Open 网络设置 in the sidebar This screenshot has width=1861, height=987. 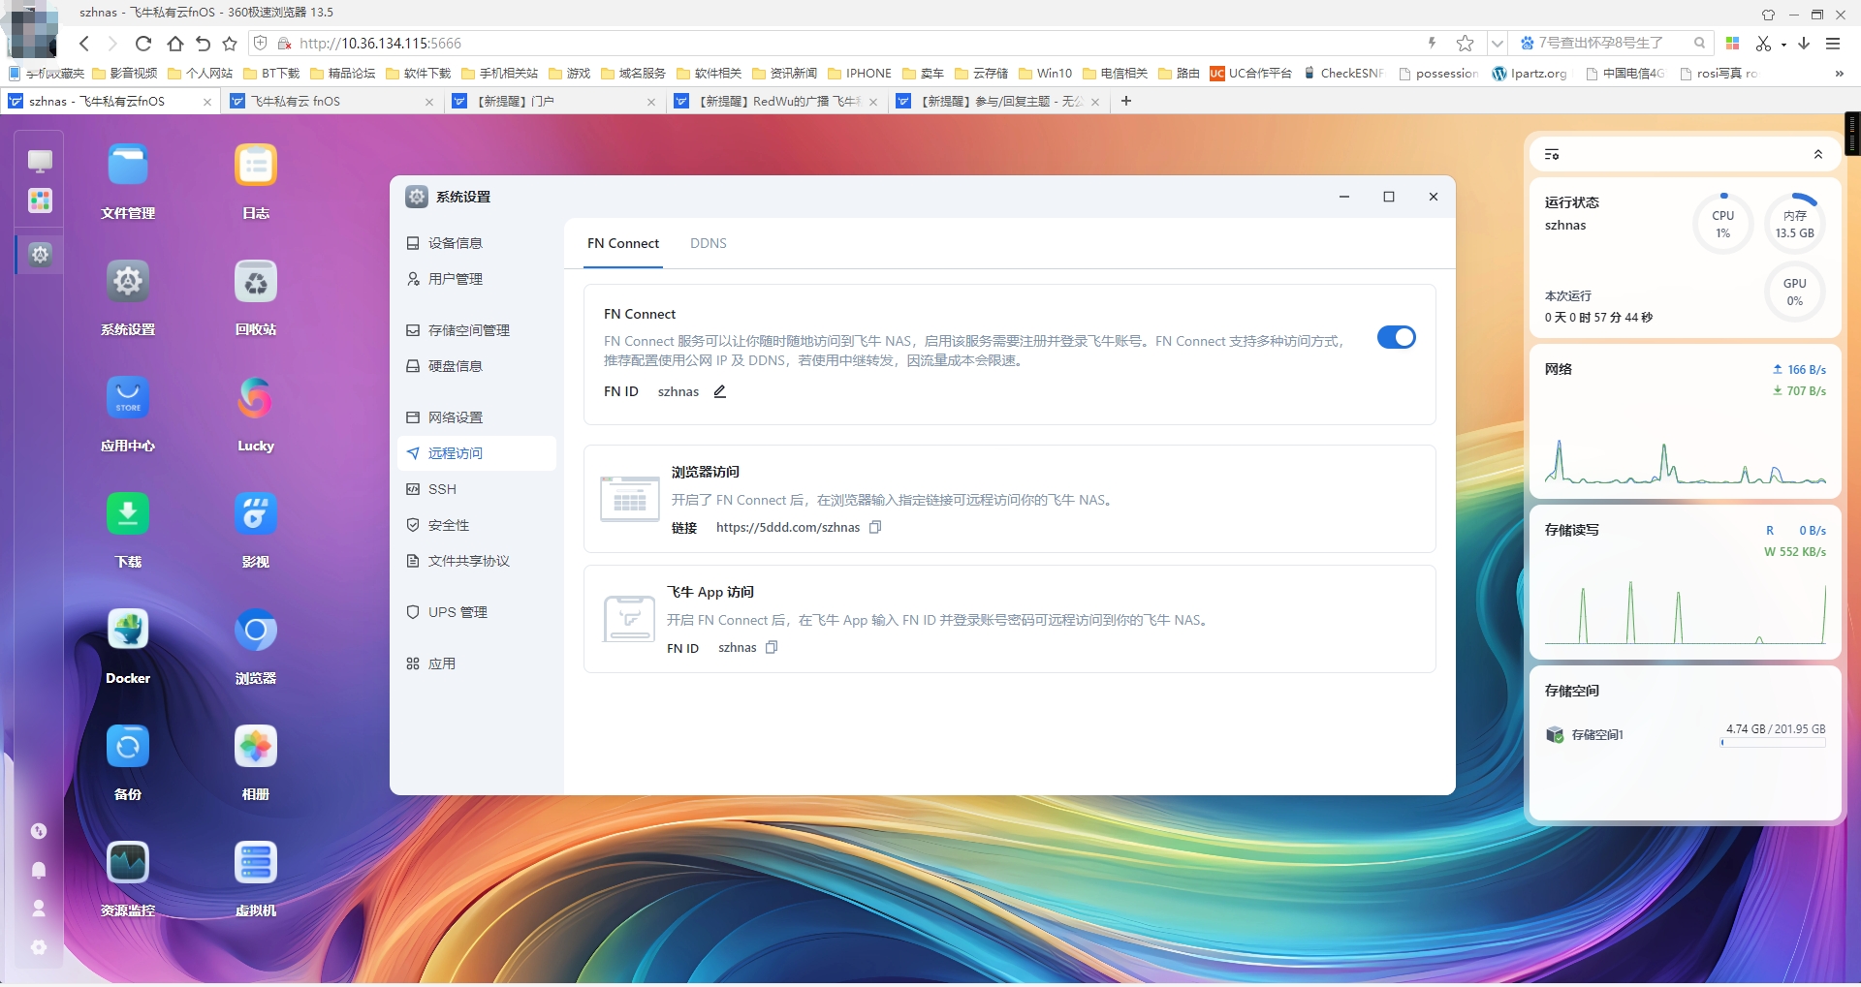coord(477,417)
